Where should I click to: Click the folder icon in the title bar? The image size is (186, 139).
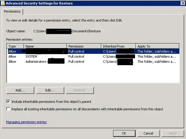pyautogui.click(x=3, y=3)
